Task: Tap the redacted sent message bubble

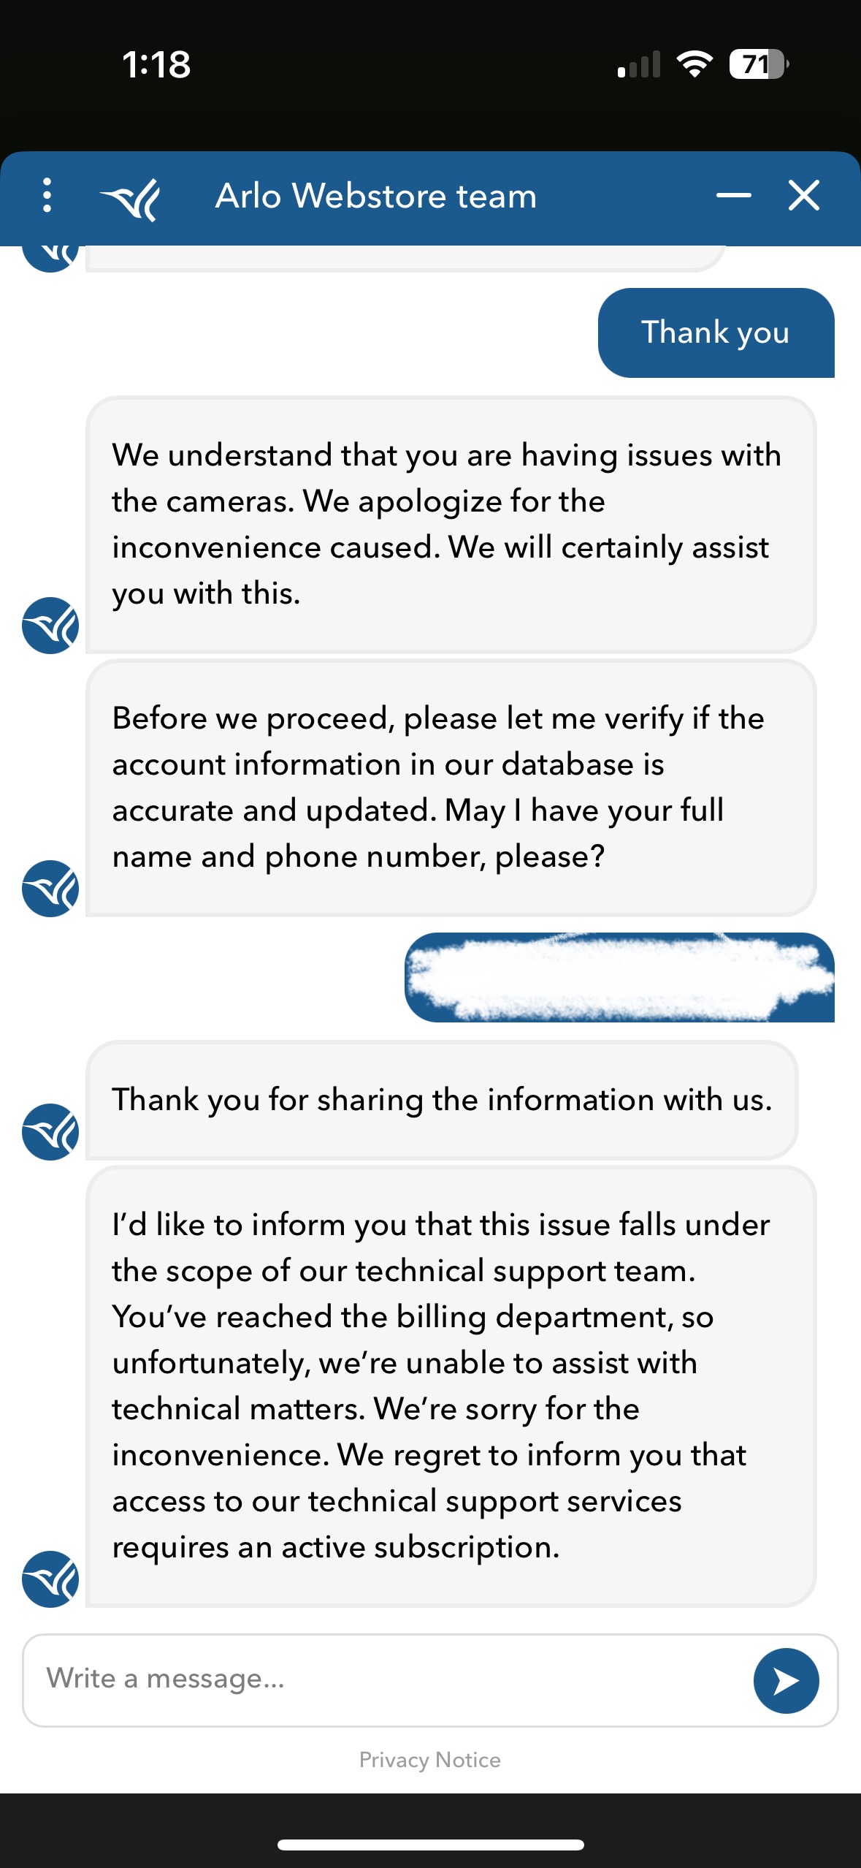Action: coord(619,977)
